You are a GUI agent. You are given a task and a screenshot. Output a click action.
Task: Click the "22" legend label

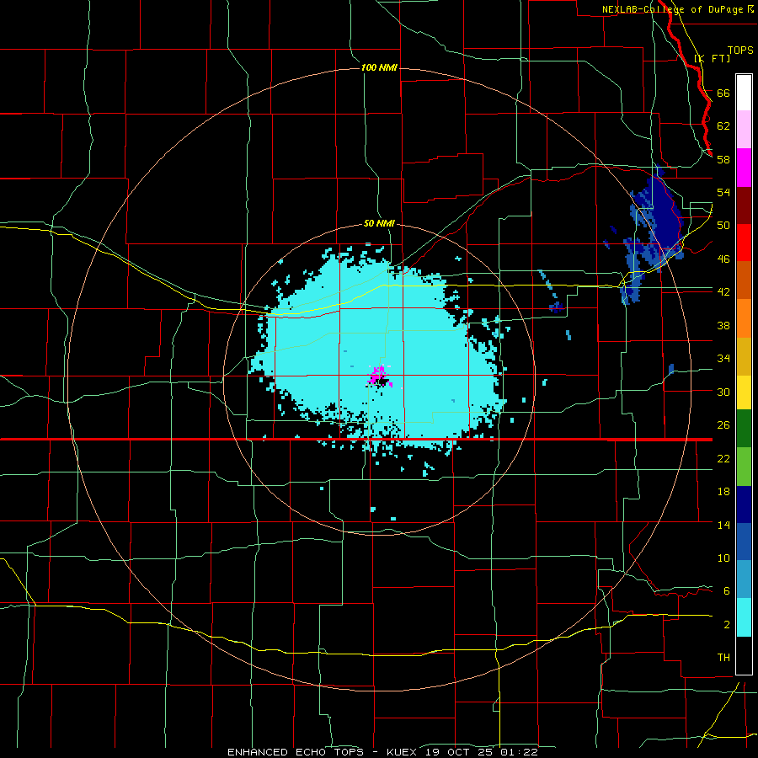pos(723,458)
